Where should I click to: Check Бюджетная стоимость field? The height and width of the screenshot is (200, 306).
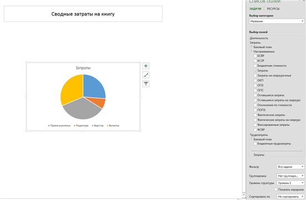(x=255, y=66)
